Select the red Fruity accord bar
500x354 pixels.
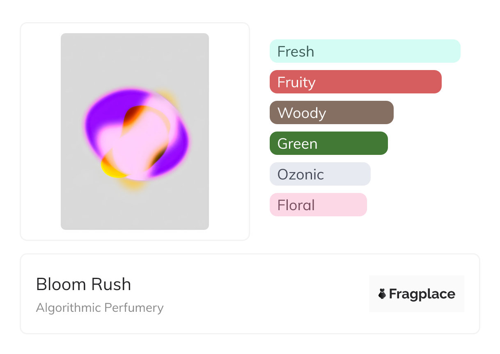click(356, 82)
